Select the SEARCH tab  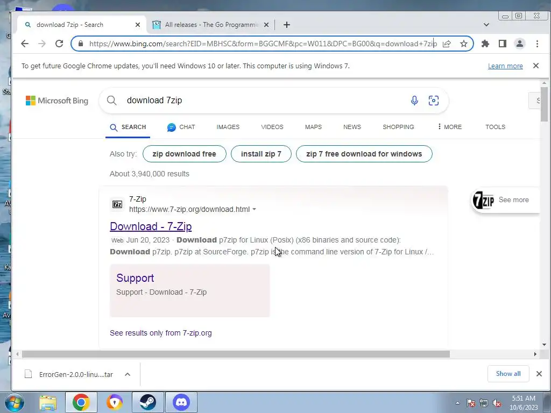(128, 127)
